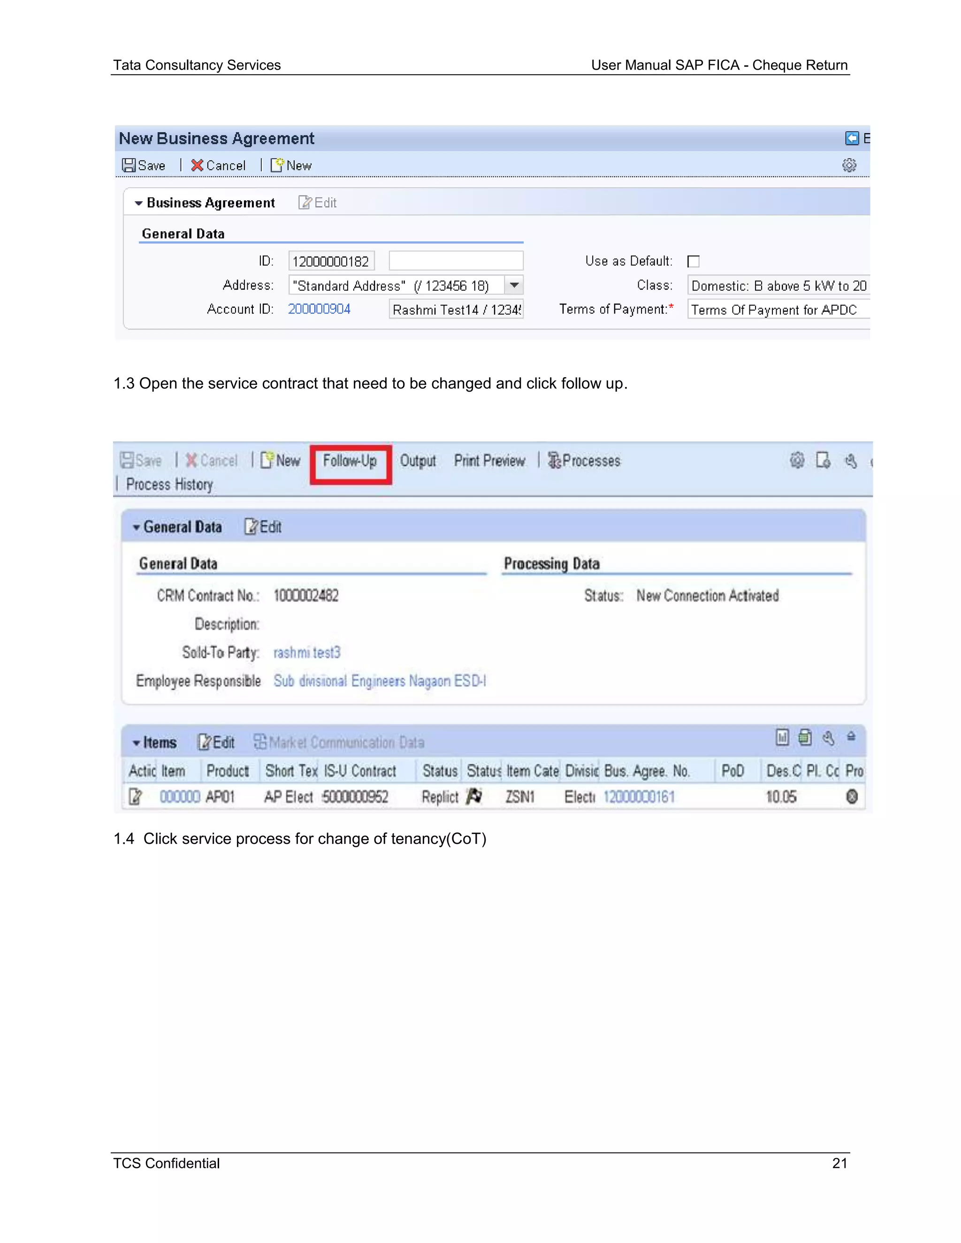Collapse the General Data section

tap(136, 528)
